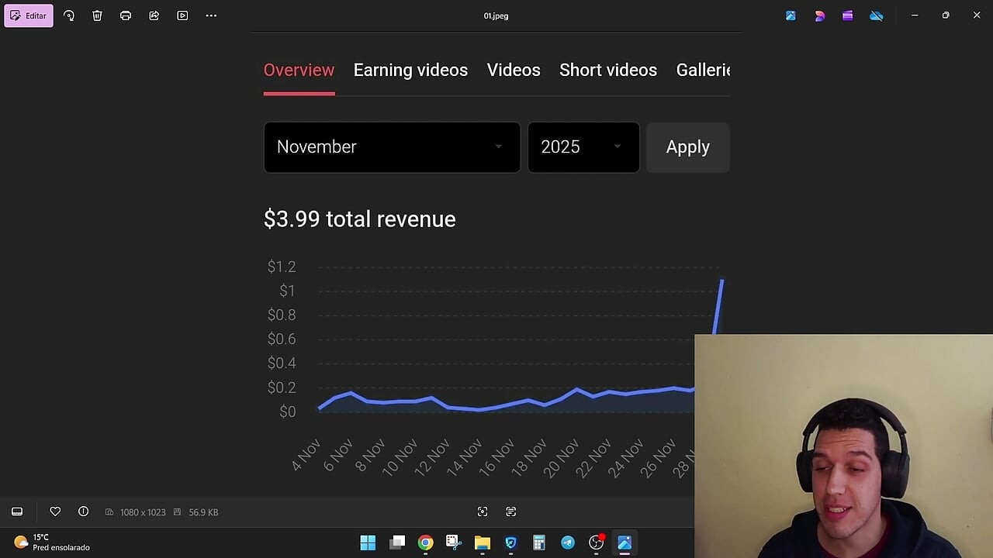Click the 1080 x 1023 dimensions text
Screen dimensions: 993x558
click(x=143, y=512)
